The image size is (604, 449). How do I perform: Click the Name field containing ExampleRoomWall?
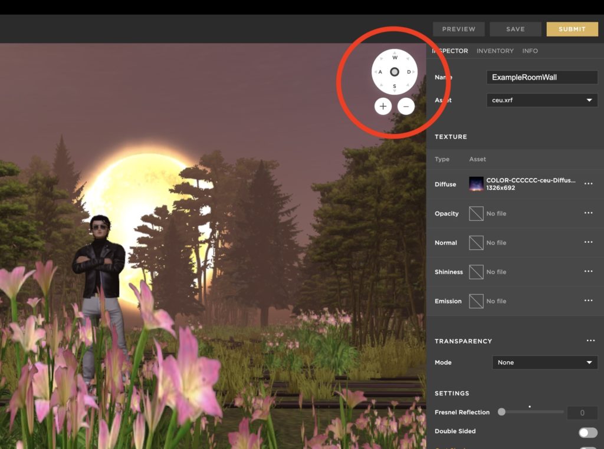click(541, 77)
